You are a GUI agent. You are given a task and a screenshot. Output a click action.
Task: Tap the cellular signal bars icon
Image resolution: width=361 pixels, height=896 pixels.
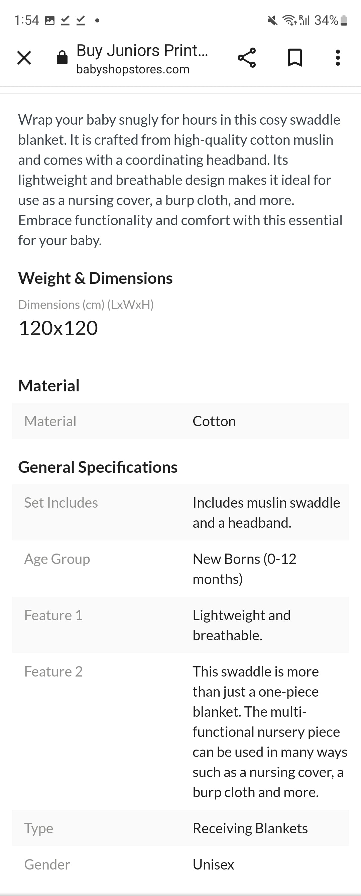pyautogui.click(x=305, y=20)
